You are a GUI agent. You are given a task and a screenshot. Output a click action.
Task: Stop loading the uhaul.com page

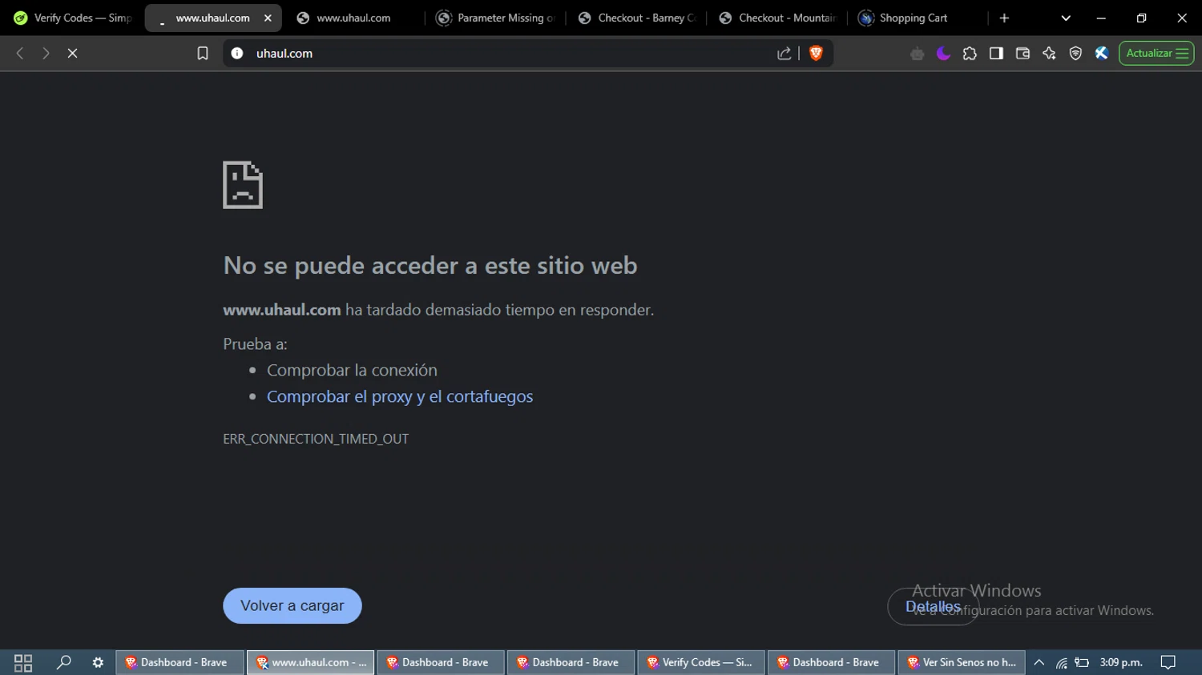tap(72, 53)
